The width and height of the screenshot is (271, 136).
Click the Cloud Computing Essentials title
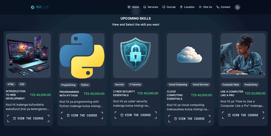(175, 95)
